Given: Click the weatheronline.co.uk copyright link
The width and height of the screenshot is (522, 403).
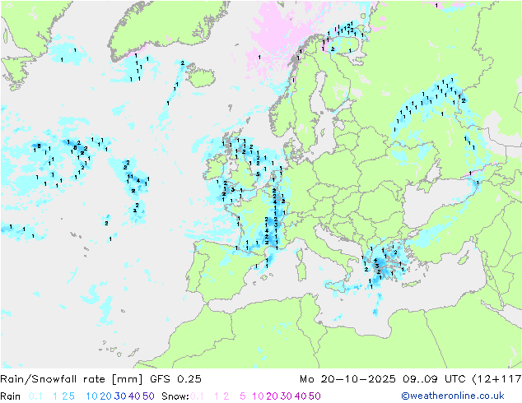Looking at the screenshot, I should [452, 396].
